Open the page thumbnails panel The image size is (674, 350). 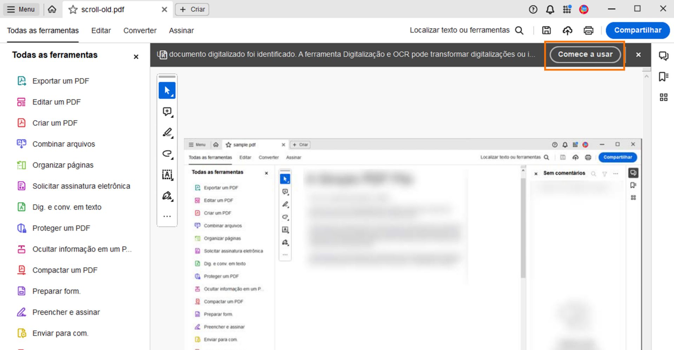[x=663, y=97]
